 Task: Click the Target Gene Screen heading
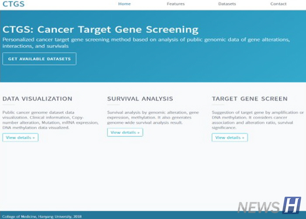(x=250, y=99)
